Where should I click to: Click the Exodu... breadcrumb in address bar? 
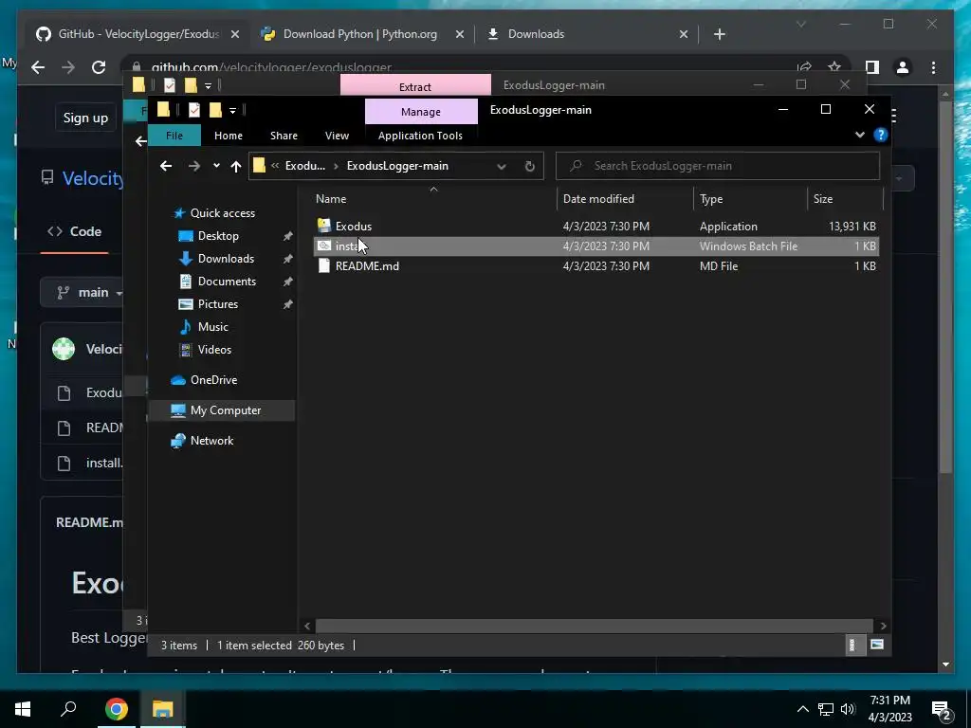pos(304,166)
